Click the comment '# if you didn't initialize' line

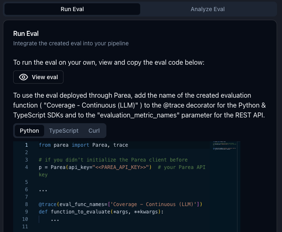click(113, 160)
